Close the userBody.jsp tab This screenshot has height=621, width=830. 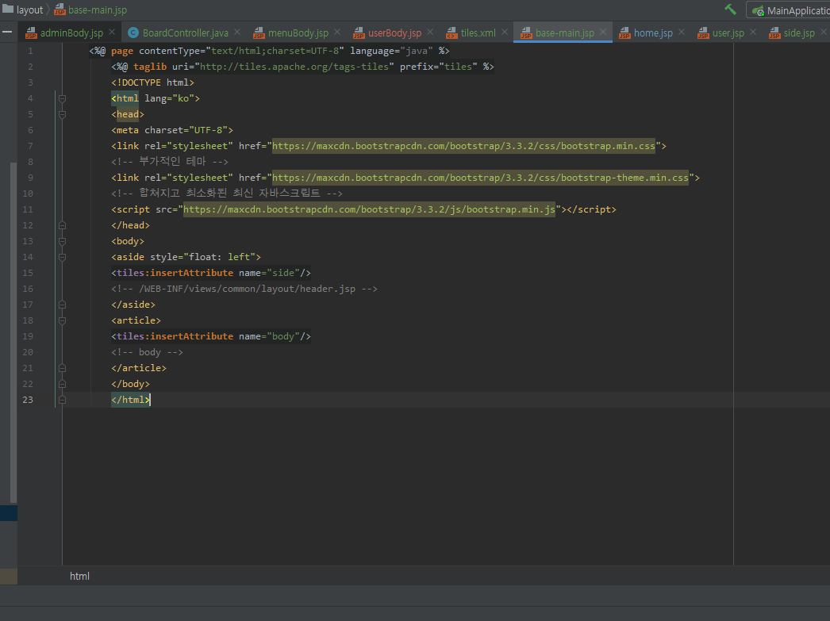[x=430, y=33]
